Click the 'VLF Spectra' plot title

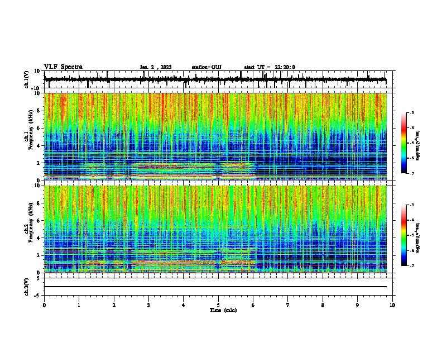click(63, 67)
